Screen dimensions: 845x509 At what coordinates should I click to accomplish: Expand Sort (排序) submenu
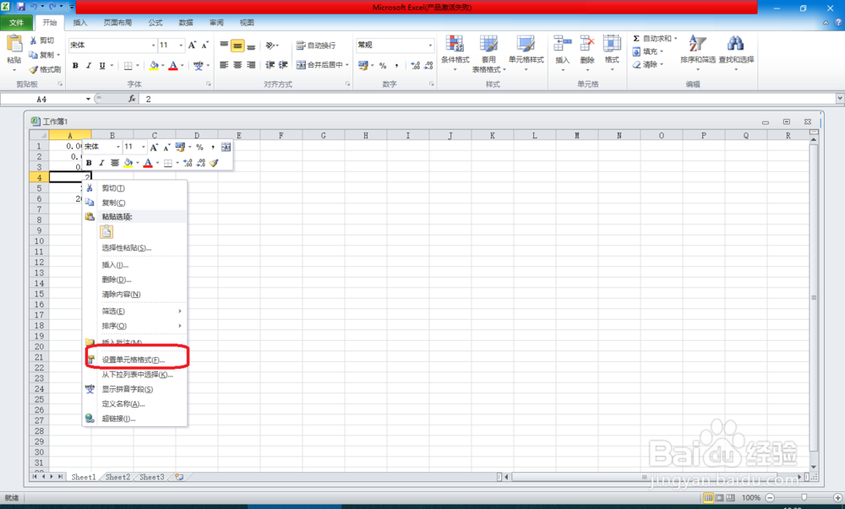(x=134, y=326)
